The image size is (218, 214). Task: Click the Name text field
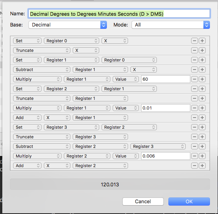[x=119, y=14]
